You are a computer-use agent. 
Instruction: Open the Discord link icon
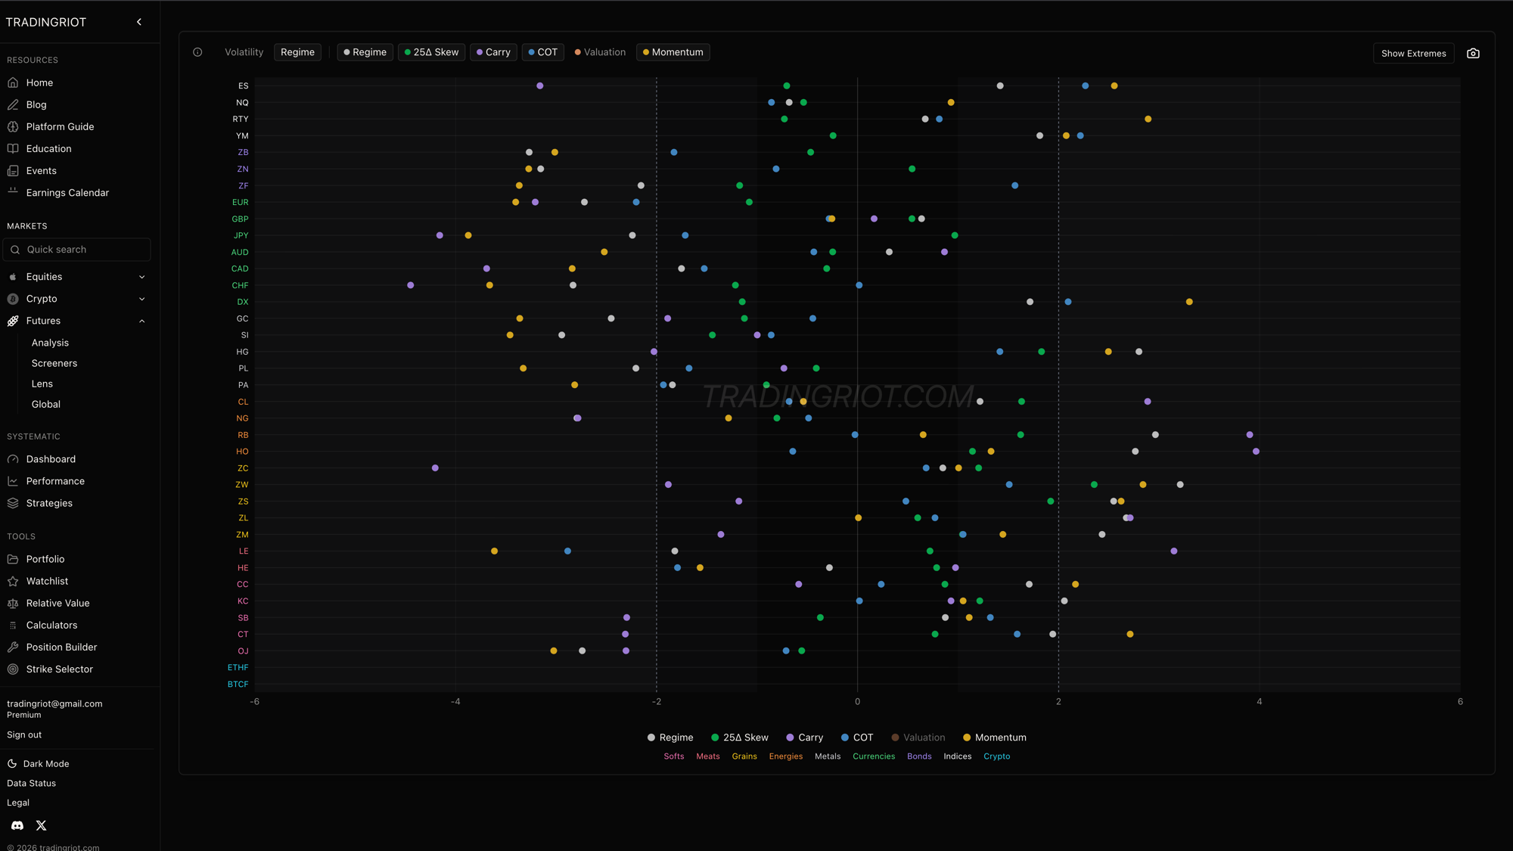coord(17,825)
